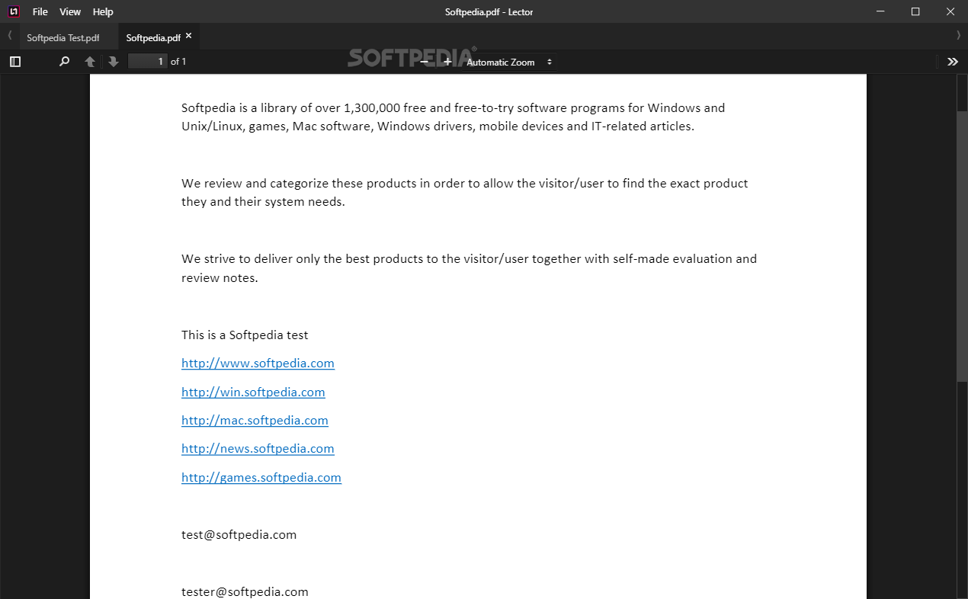The height and width of the screenshot is (599, 968).
Task: Toggle the sidebar panel
Action: tap(15, 62)
